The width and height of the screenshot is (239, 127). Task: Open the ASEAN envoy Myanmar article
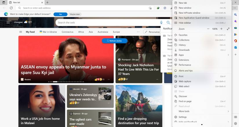[66, 59]
